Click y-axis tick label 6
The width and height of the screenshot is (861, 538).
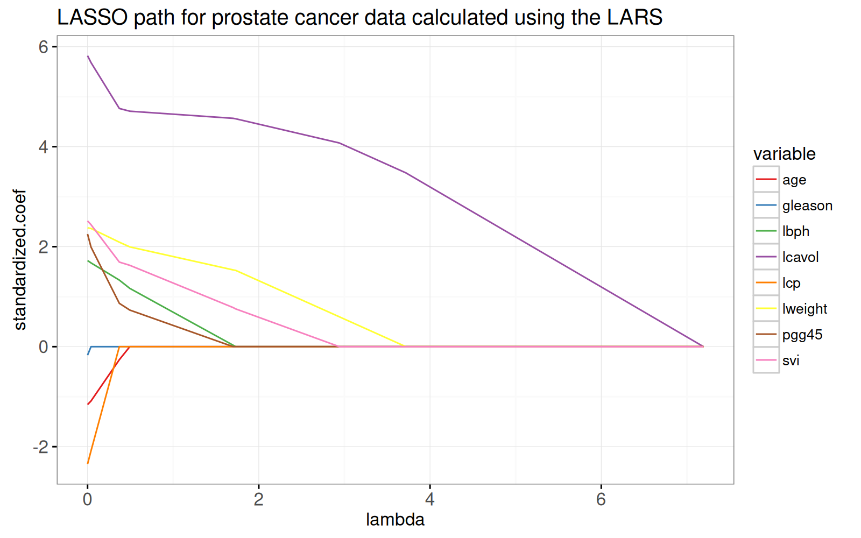tap(43, 47)
